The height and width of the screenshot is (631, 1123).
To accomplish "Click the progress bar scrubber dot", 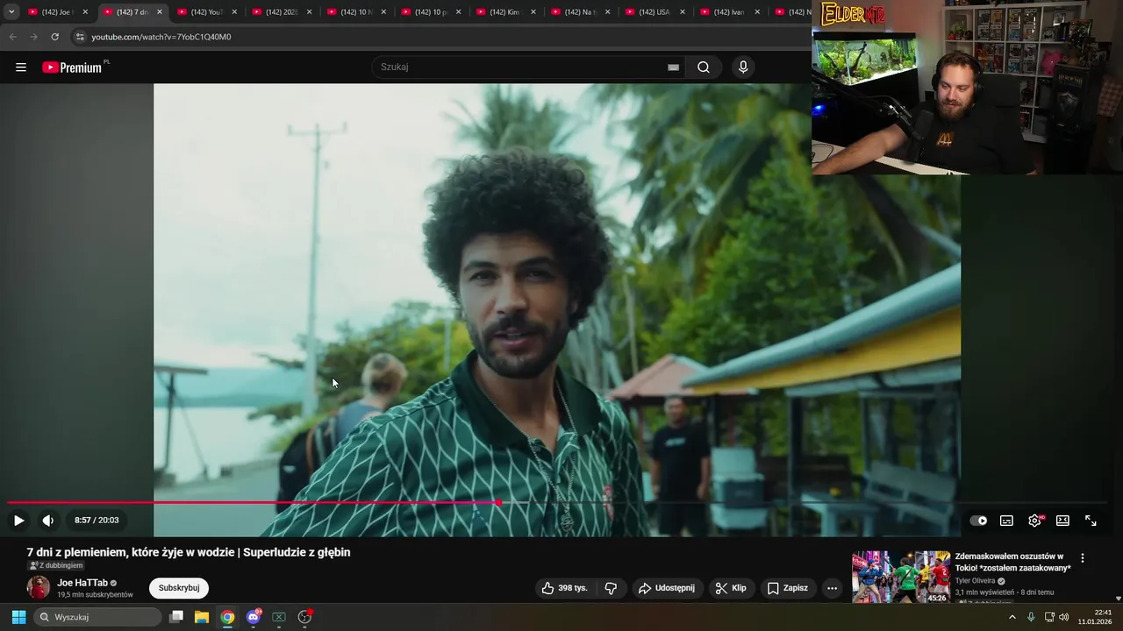I will (498, 503).
